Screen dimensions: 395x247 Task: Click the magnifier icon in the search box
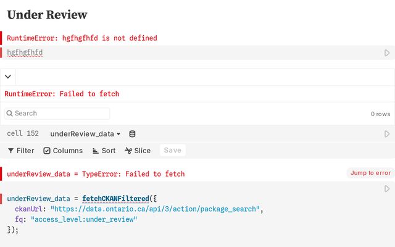(10, 114)
